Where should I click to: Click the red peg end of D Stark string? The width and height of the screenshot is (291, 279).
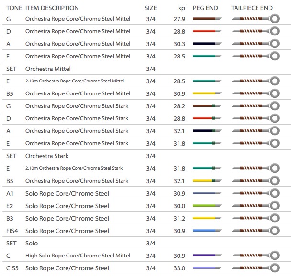pos(207,118)
